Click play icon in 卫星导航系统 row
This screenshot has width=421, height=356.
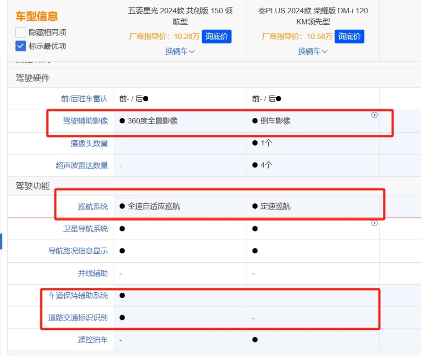coord(374,223)
